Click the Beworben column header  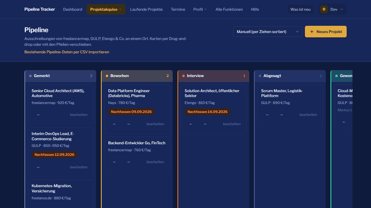[x=137, y=76]
